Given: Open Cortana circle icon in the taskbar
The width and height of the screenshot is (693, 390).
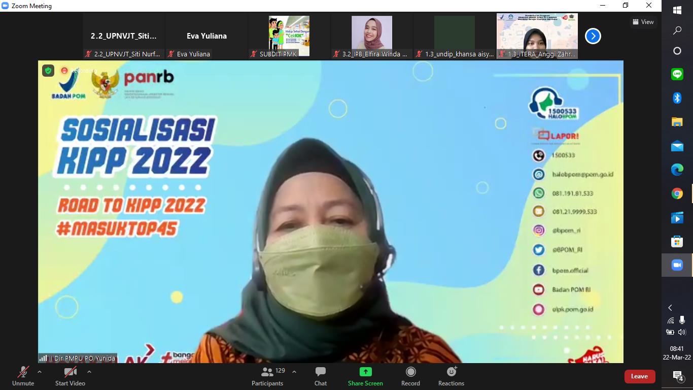Looking at the screenshot, I should (677, 51).
